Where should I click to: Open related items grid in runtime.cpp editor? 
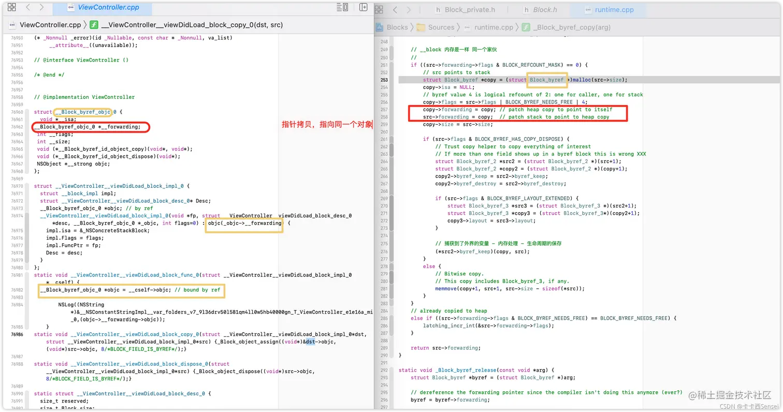(x=379, y=9)
